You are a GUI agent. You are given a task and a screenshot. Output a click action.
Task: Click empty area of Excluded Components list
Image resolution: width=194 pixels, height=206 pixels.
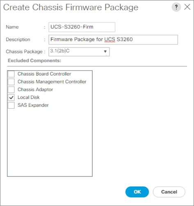[50, 142]
